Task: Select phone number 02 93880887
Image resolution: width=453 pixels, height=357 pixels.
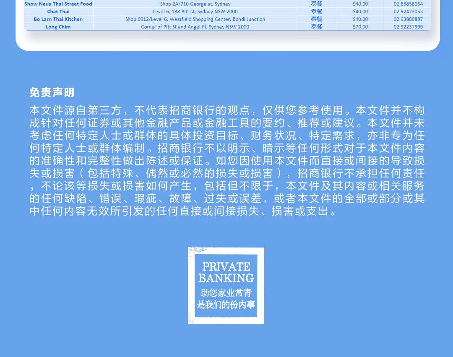Action: 408,19
